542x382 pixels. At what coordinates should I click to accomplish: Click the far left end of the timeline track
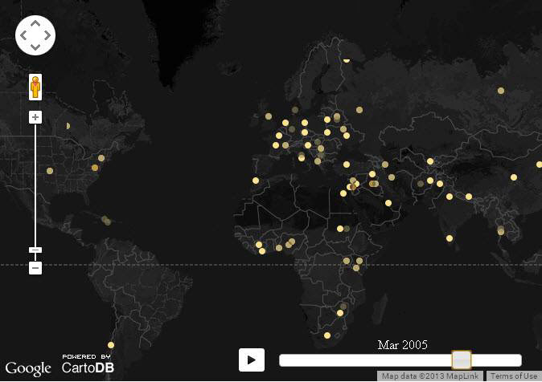282,360
